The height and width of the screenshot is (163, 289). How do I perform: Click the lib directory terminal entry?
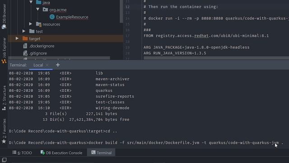99,73
